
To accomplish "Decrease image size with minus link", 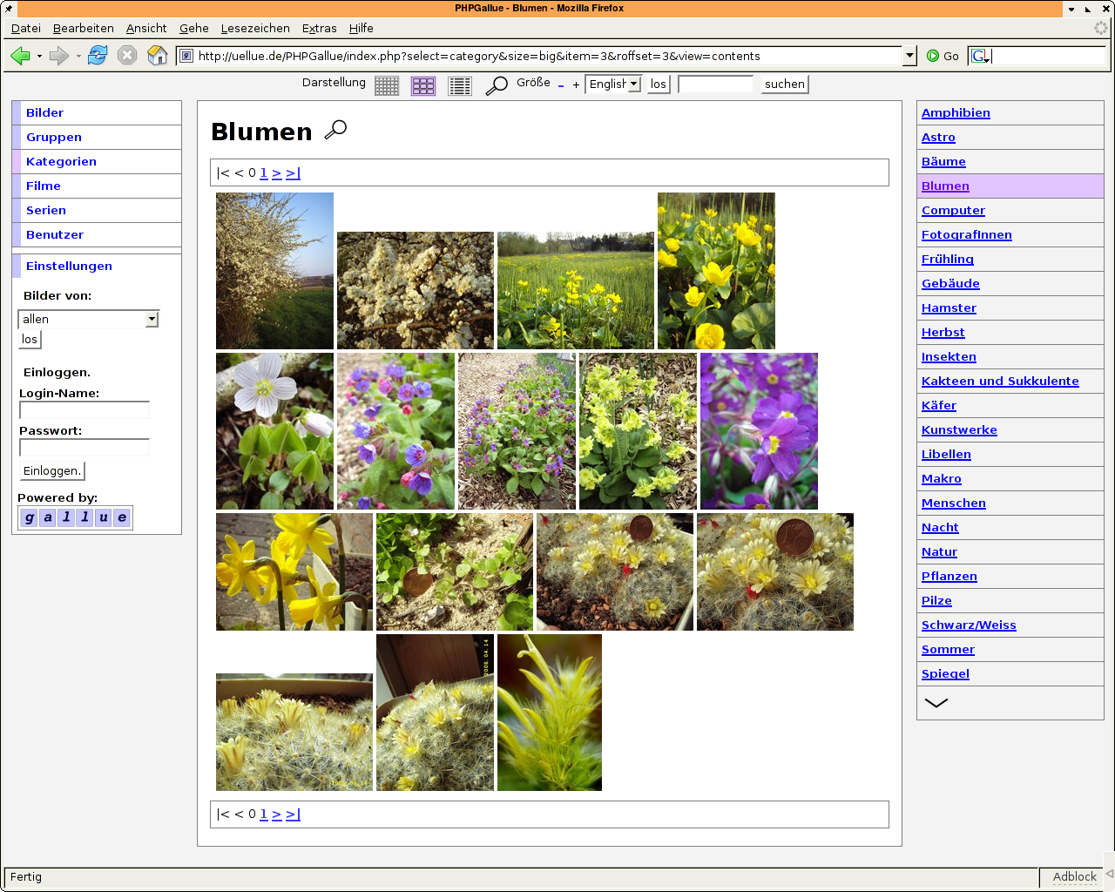I will pyautogui.click(x=561, y=84).
